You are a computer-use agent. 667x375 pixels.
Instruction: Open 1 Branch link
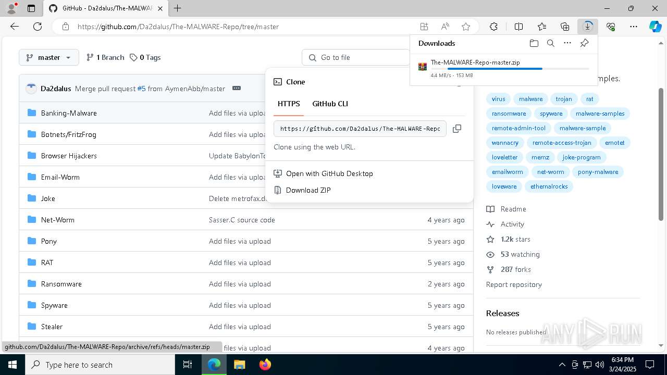click(x=105, y=57)
